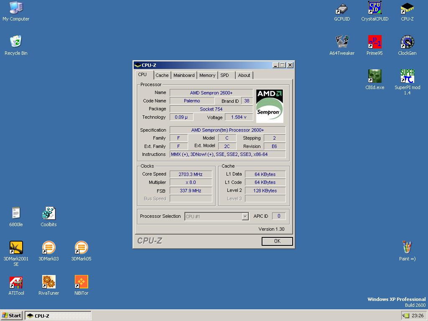Screen dimensions: 428x321
Task: Switch to the Cache tab
Action: (162, 75)
